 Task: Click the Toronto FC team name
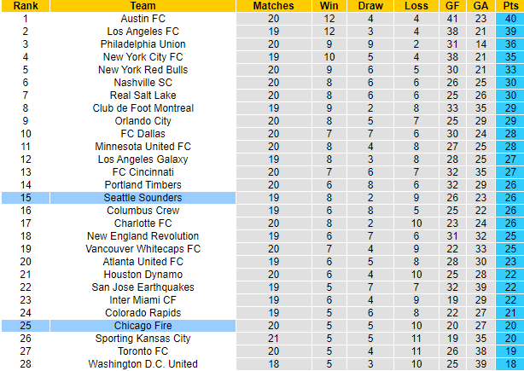click(143, 351)
